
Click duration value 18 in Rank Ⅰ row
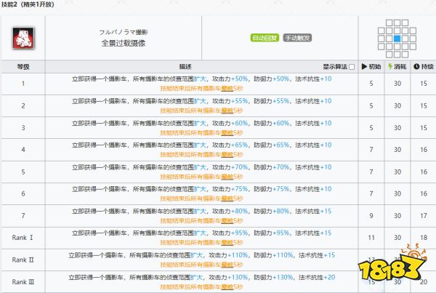click(x=424, y=238)
